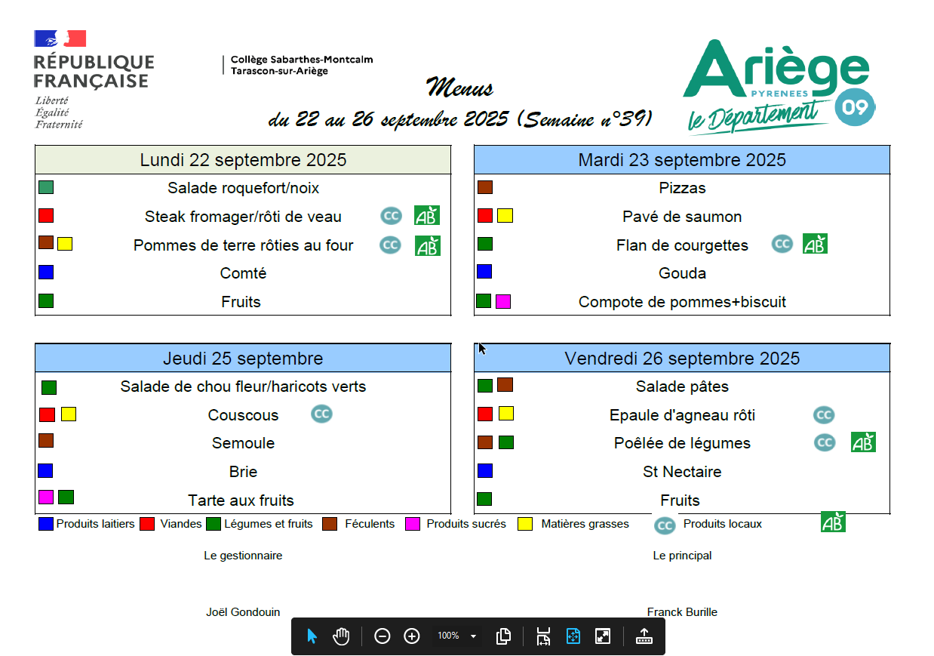Click CC icon beside Steak fromager/rôti de veau
This screenshot has width=934, height=656.
[x=391, y=216]
